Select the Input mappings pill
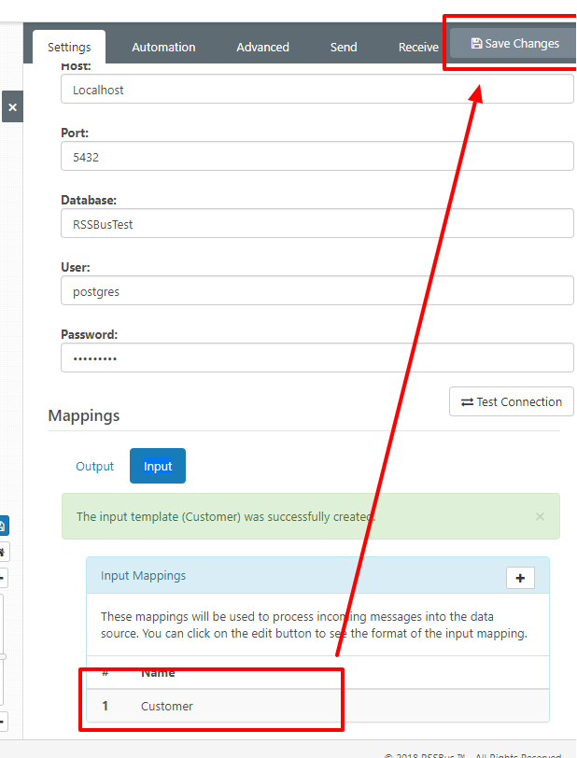 158,466
